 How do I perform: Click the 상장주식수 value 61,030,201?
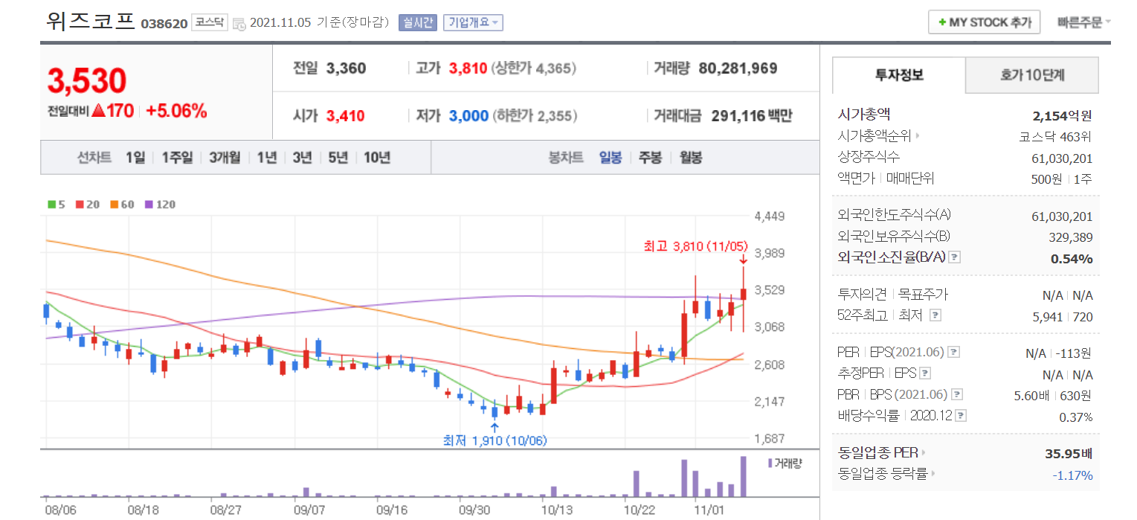(1062, 158)
